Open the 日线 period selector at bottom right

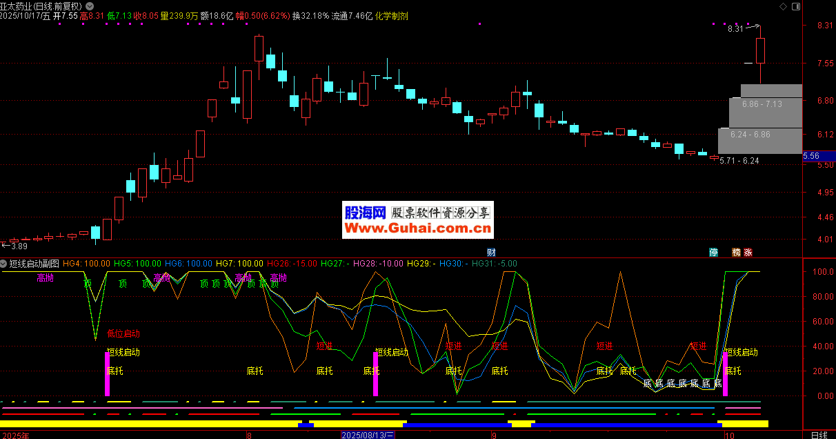coord(819,435)
